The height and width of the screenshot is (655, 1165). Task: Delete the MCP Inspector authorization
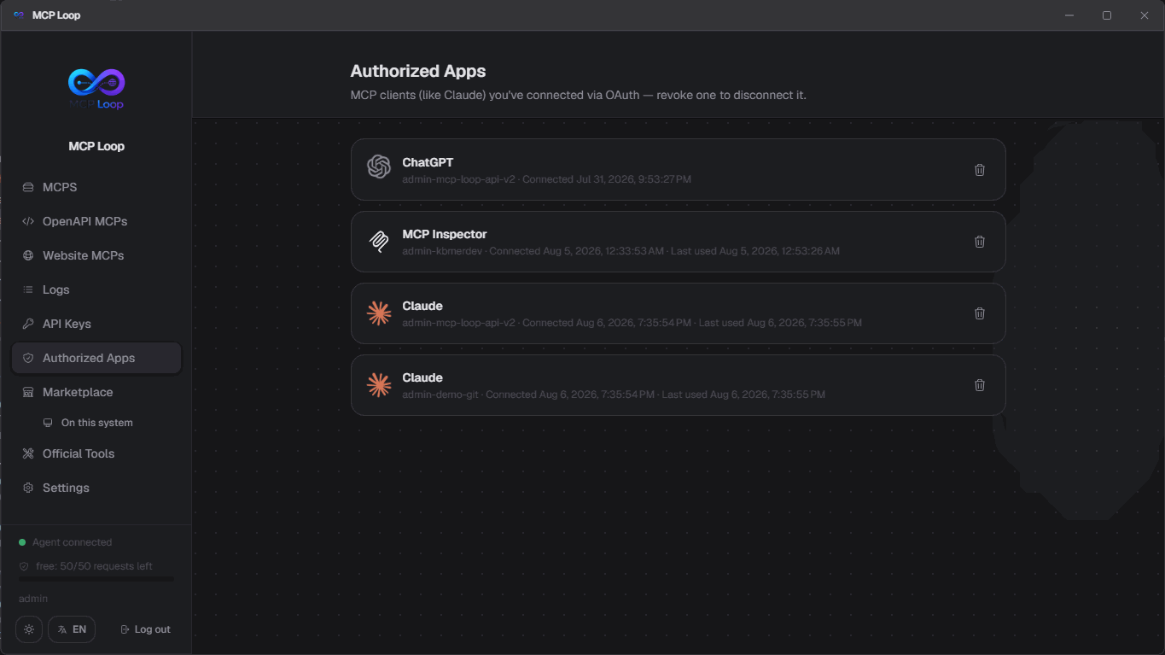(980, 242)
